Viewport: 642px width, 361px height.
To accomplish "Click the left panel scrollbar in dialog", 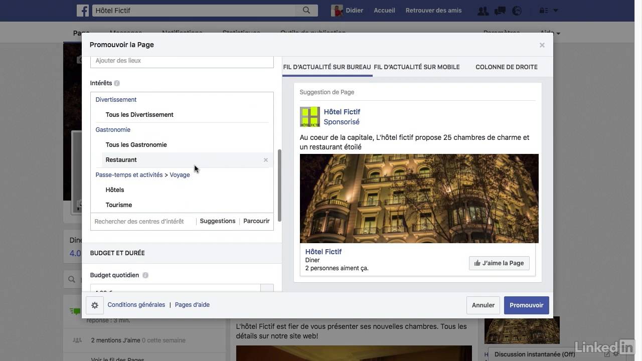I will [279, 186].
